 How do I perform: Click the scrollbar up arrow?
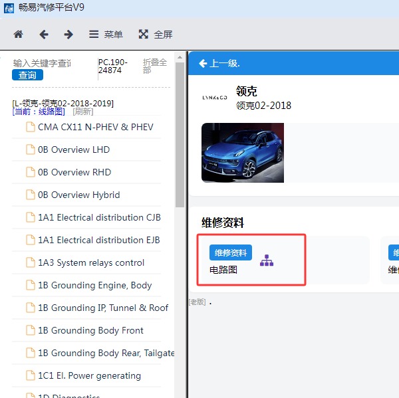tap(180, 57)
